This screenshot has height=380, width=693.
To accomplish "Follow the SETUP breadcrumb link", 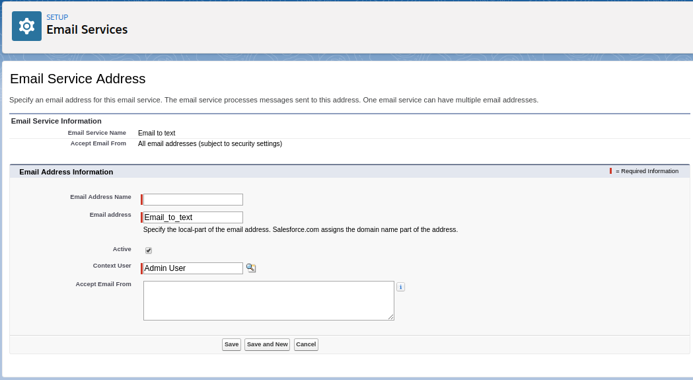I will coord(57,17).
